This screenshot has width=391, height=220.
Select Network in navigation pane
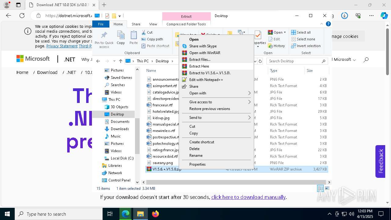click(115, 173)
